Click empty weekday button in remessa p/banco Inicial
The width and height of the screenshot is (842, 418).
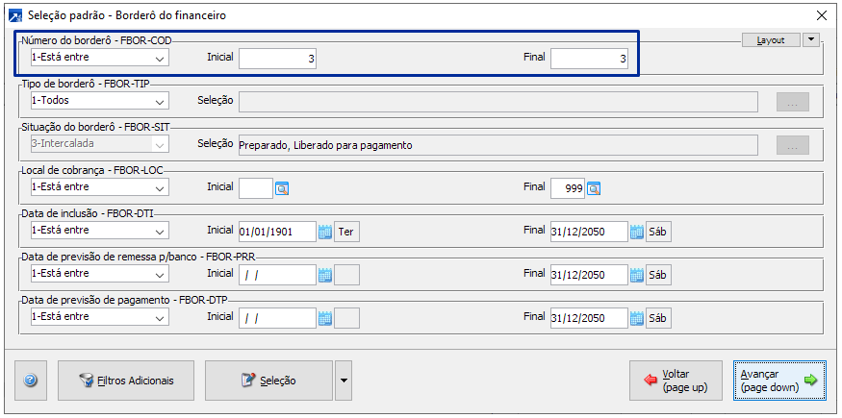click(x=346, y=276)
